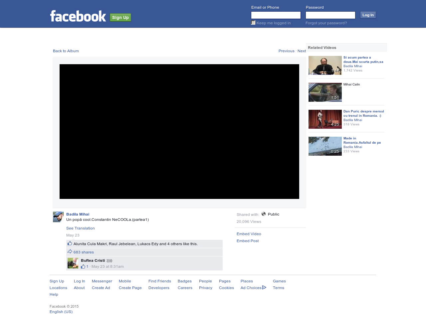Open footer Terms link
The image size is (426, 321).
[279, 288]
